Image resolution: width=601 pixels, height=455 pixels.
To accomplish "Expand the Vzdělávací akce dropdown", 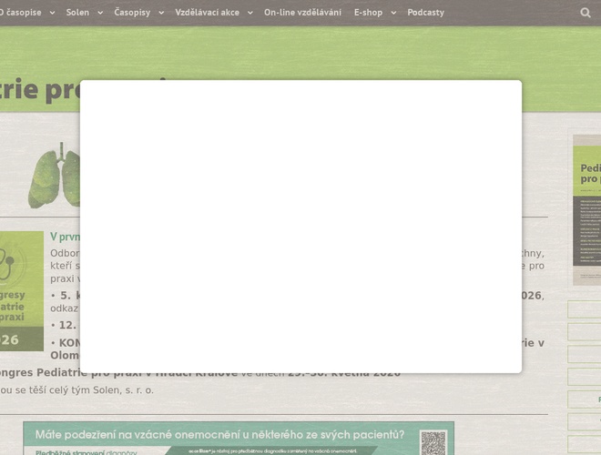I will tap(212, 13).
